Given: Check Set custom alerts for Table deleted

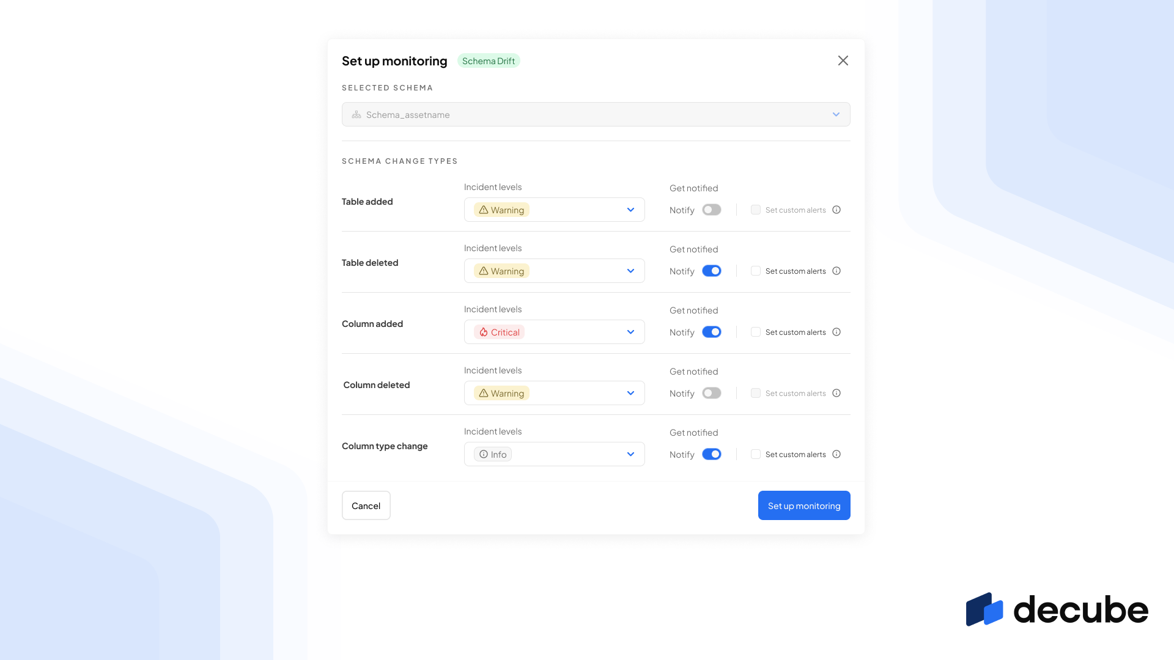Looking at the screenshot, I should [x=756, y=271].
